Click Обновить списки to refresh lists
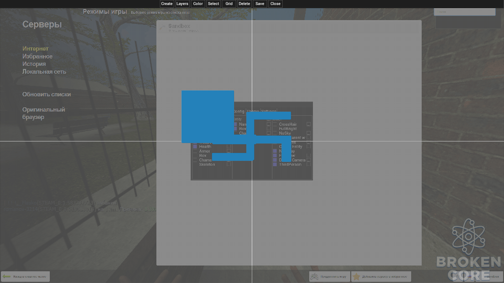This screenshot has width=504, height=283. [x=46, y=94]
